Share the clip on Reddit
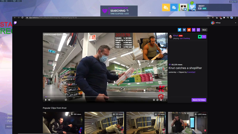 tap(189, 30)
